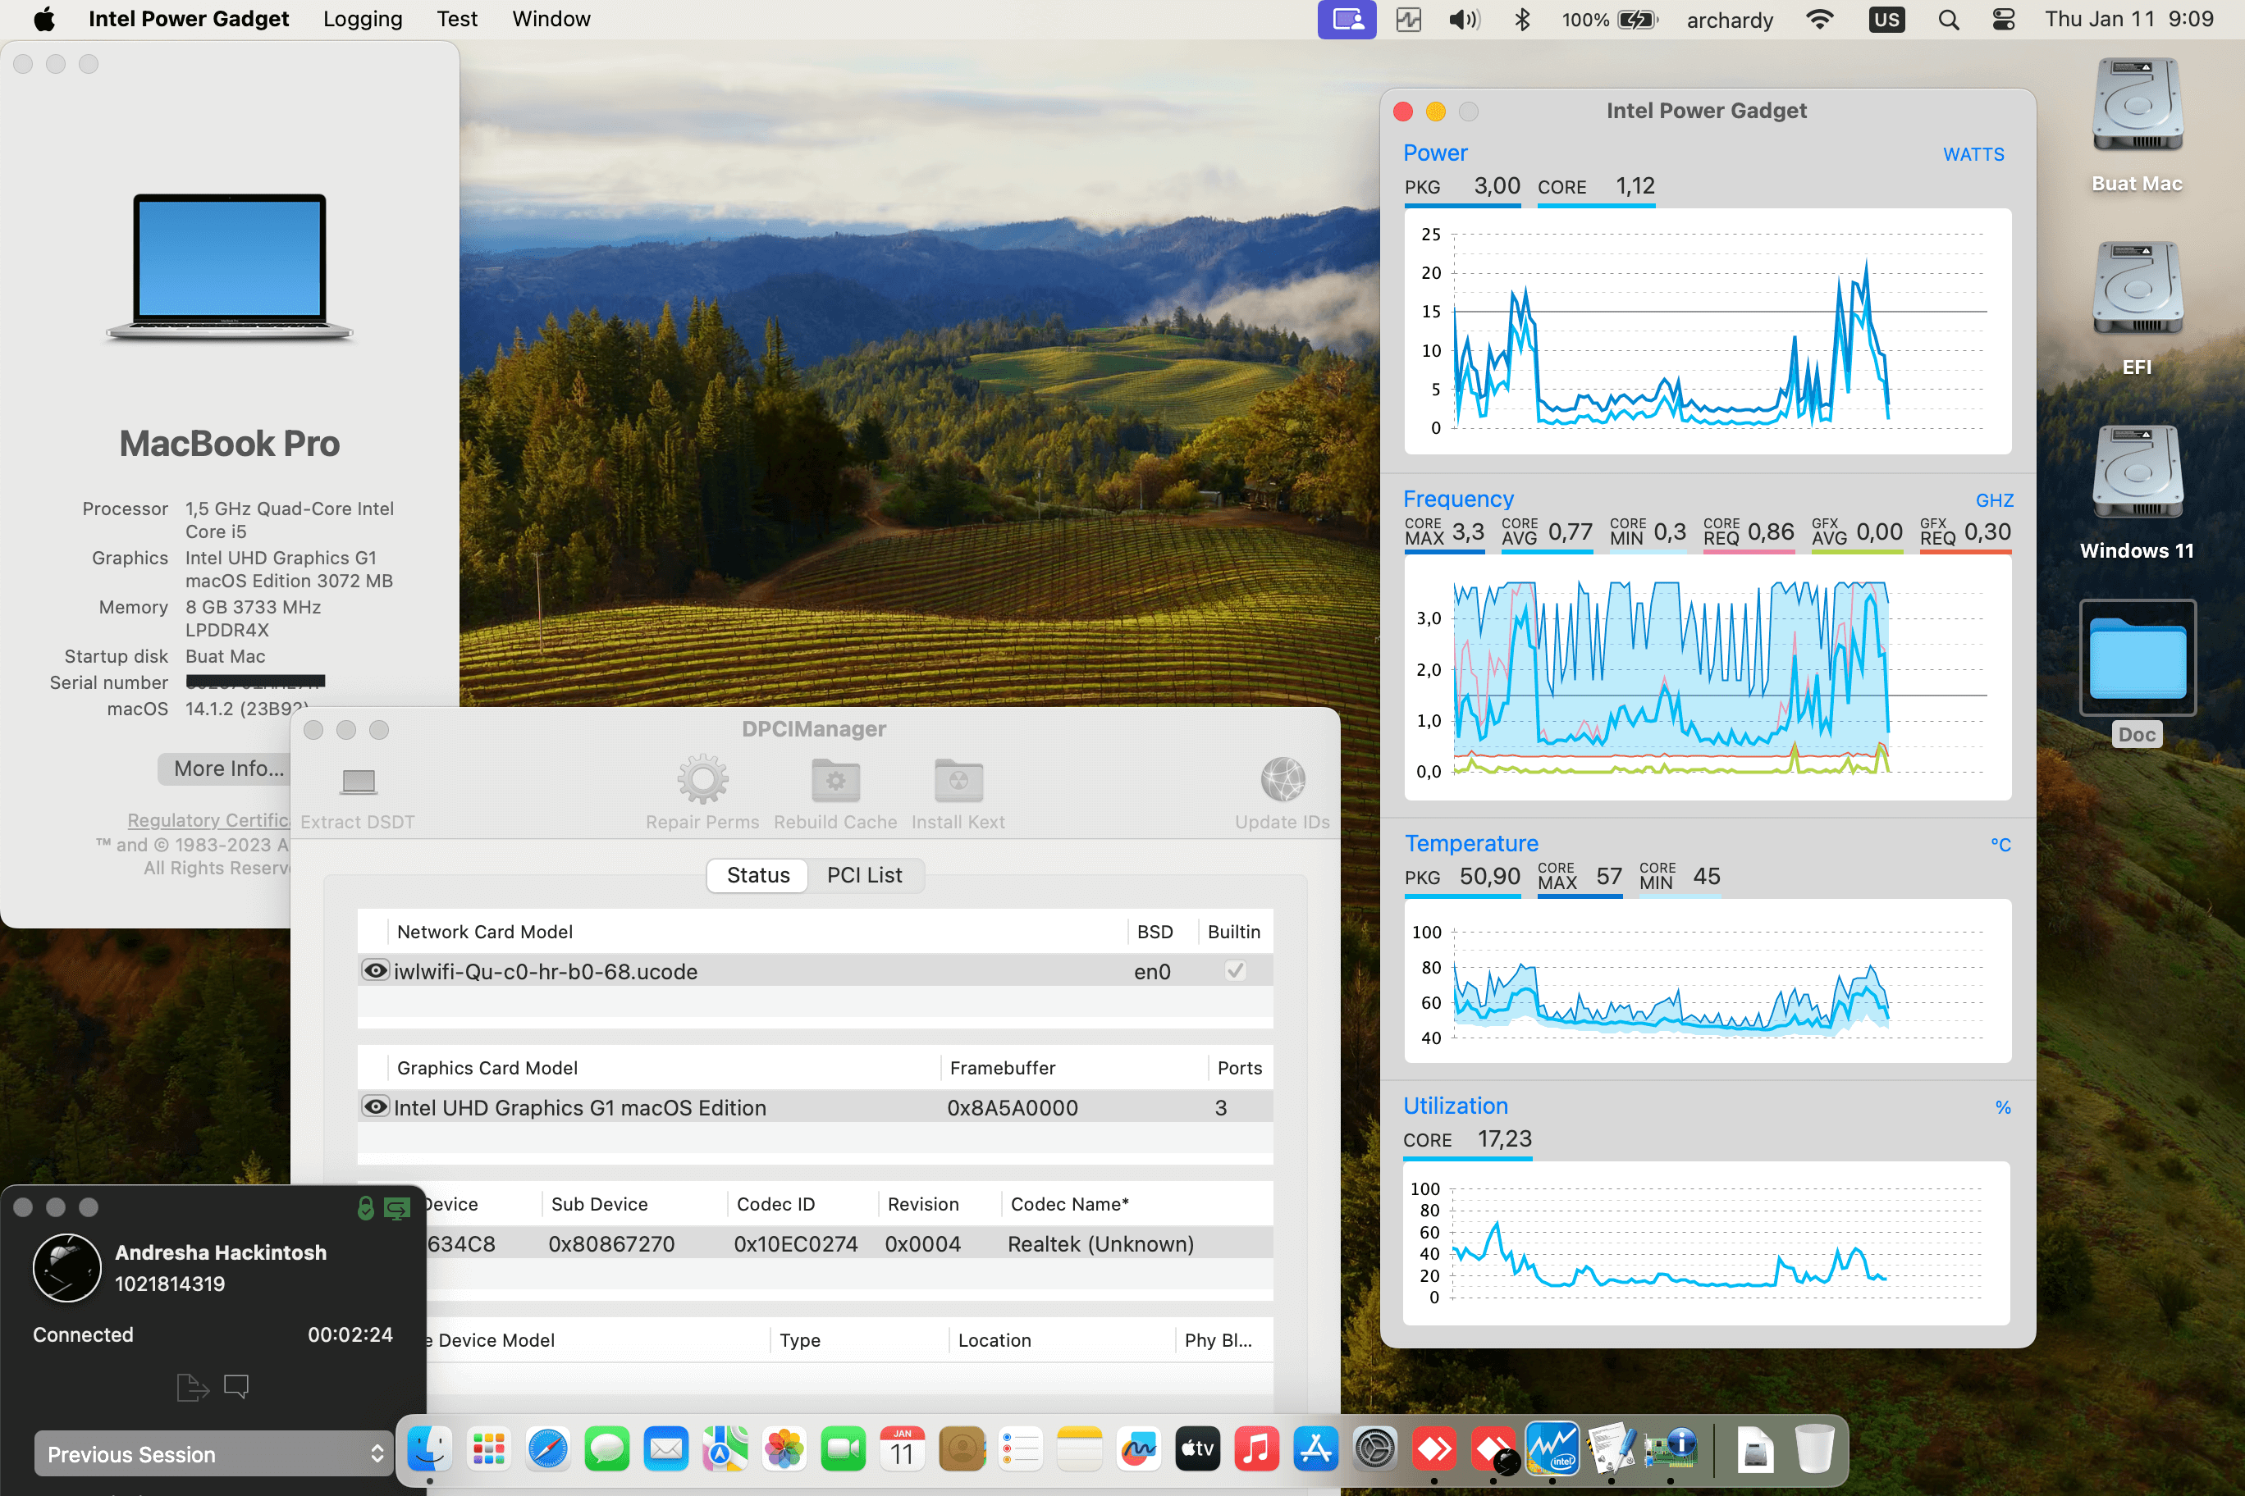
Task: Open the Window menu
Action: tap(551, 20)
